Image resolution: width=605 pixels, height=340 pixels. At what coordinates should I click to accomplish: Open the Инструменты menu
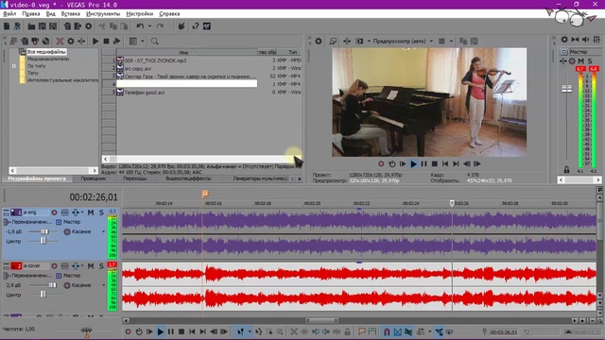pyautogui.click(x=103, y=13)
